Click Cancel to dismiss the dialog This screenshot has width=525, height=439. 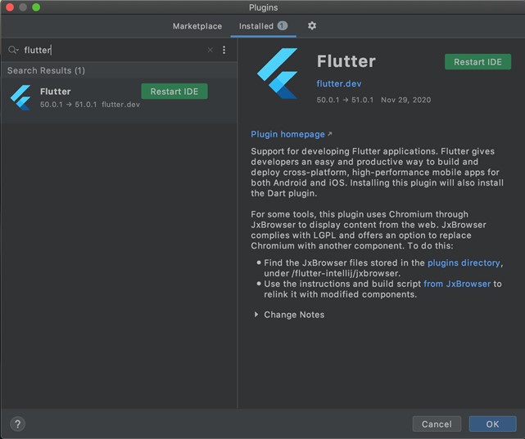coord(437,424)
